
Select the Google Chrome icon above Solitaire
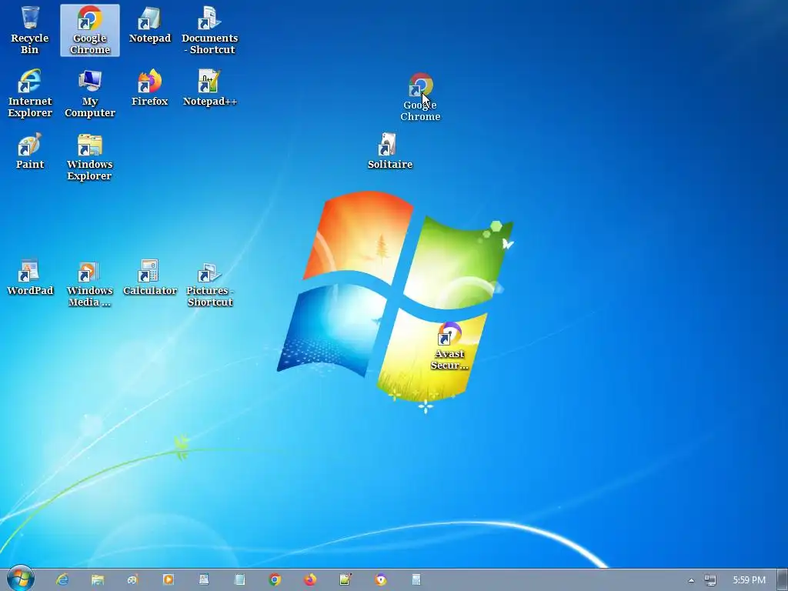421,97
